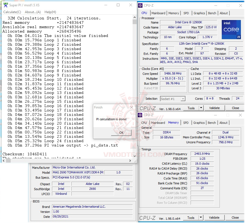Open About tab in upper CPU-Z window
Screen dimensions: 245x223
224,13
